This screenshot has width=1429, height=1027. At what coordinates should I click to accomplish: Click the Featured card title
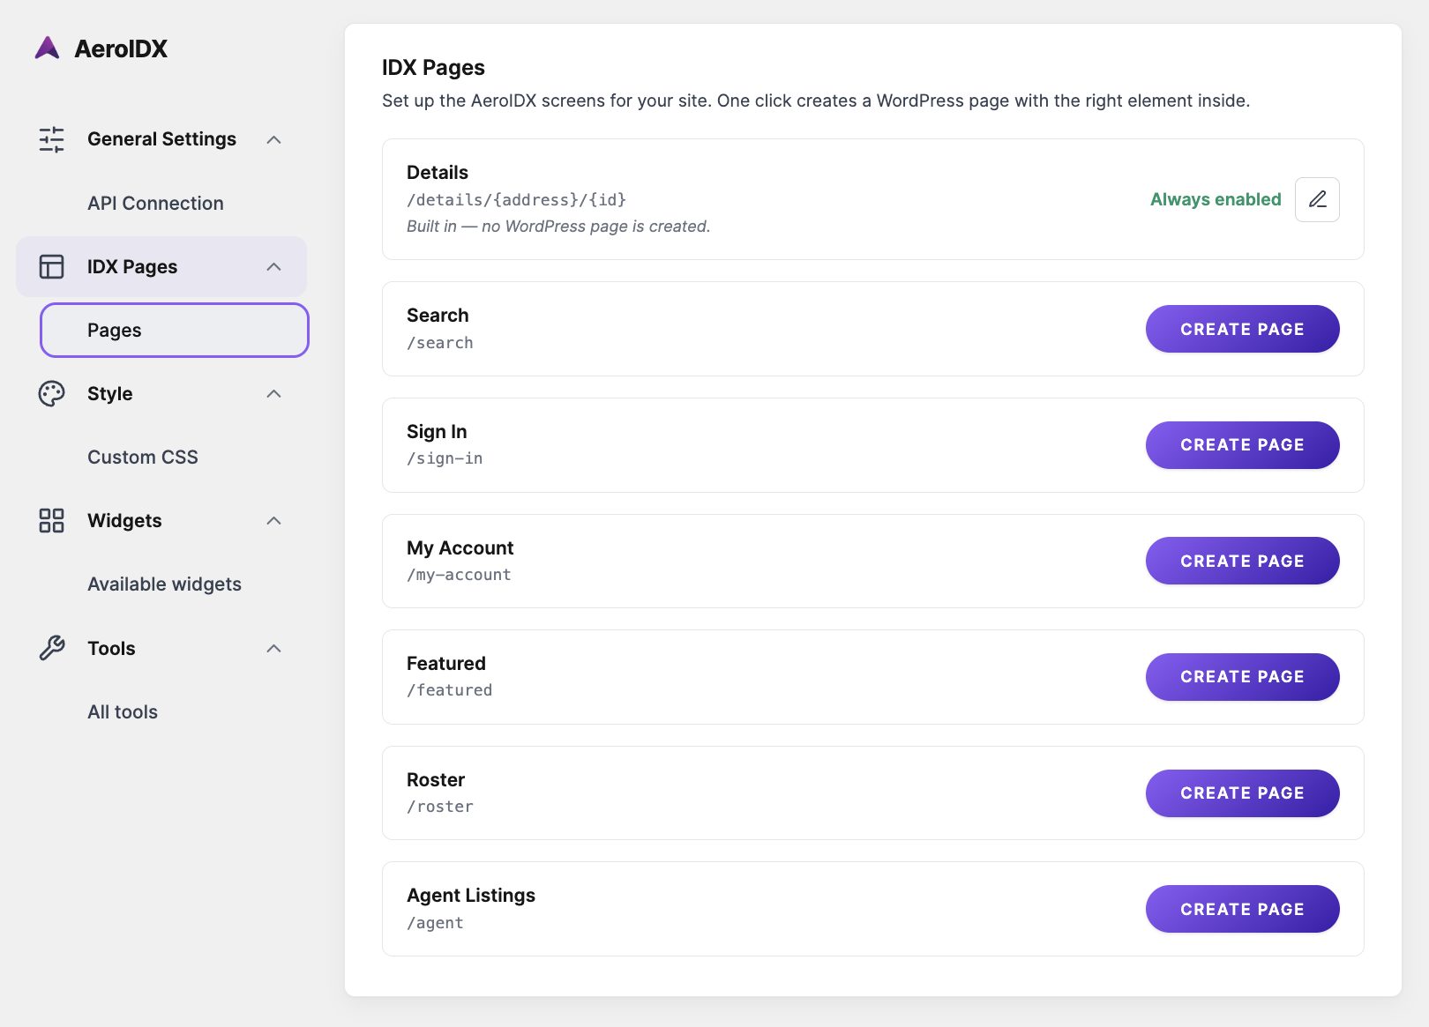point(446,664)
